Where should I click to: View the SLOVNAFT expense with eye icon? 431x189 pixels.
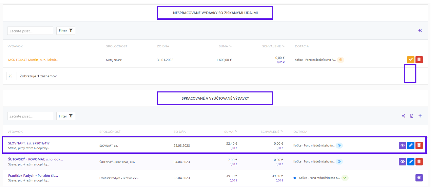point(402,145)
